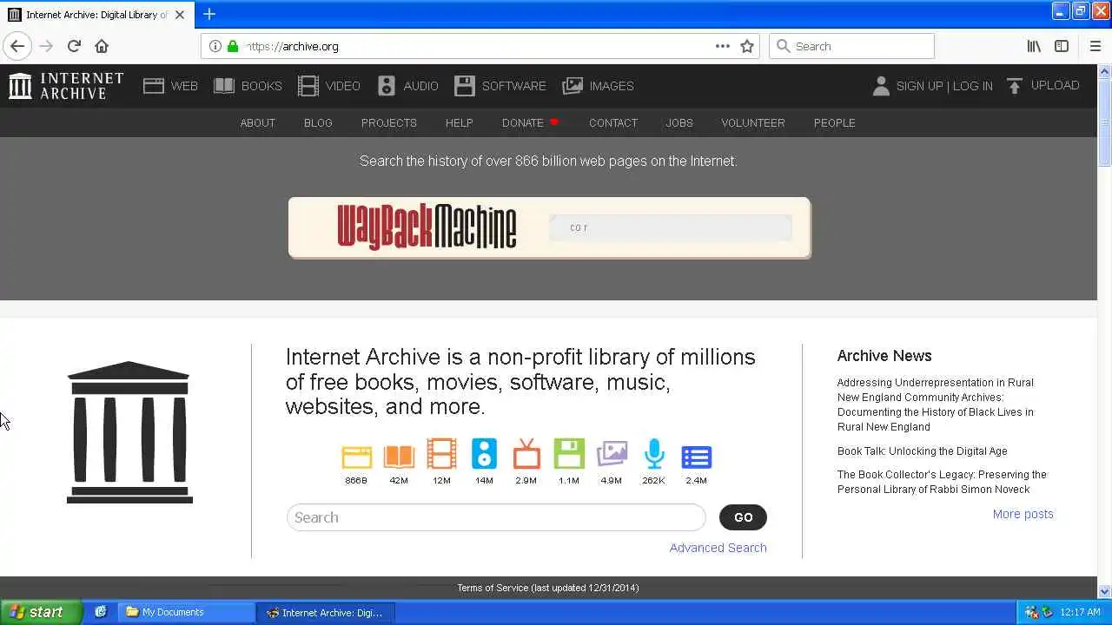
Task: Open the IMAGES section in header
Action: click(599, 86)
